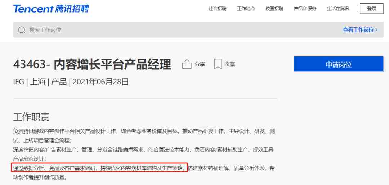Click the share upload-arrow icon
The image size is (389, 185).
tap(187, 64)
